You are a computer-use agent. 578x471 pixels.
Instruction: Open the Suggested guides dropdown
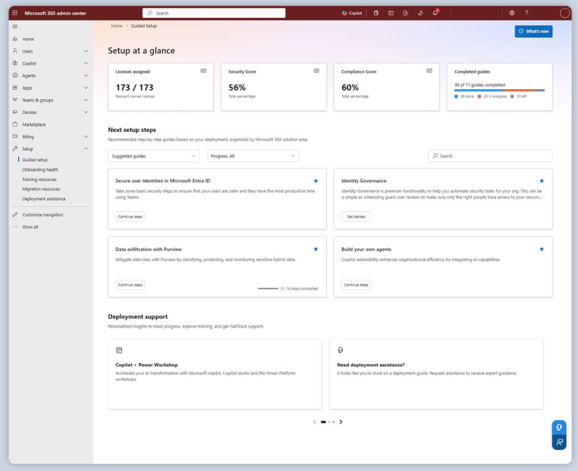pos(154,156)
